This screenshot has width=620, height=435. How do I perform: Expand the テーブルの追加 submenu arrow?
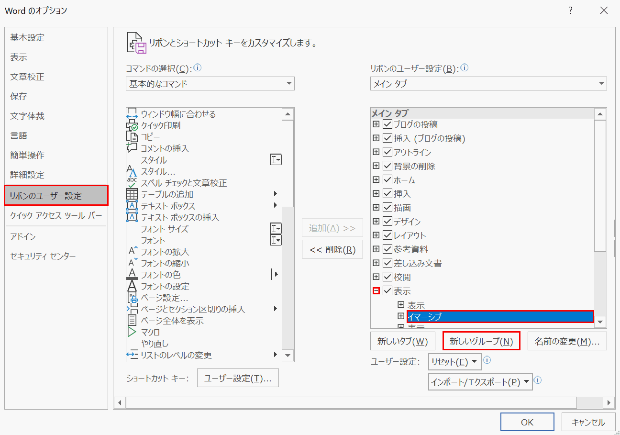pyautogui.click(x=276, y=194)
